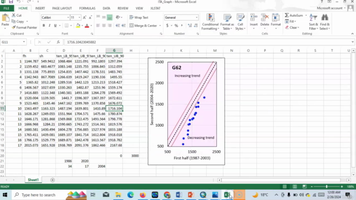Click the formula bar value field
The height and width of the screenshot is (200, 356).
(x=207, y=42)
